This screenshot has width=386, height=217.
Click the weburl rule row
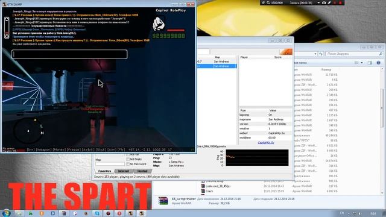pyautogui.click(x=265, y=133)
